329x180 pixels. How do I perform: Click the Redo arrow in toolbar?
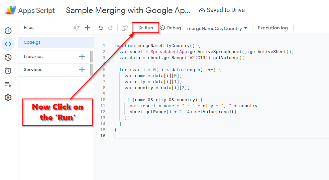tap(110, 28)
